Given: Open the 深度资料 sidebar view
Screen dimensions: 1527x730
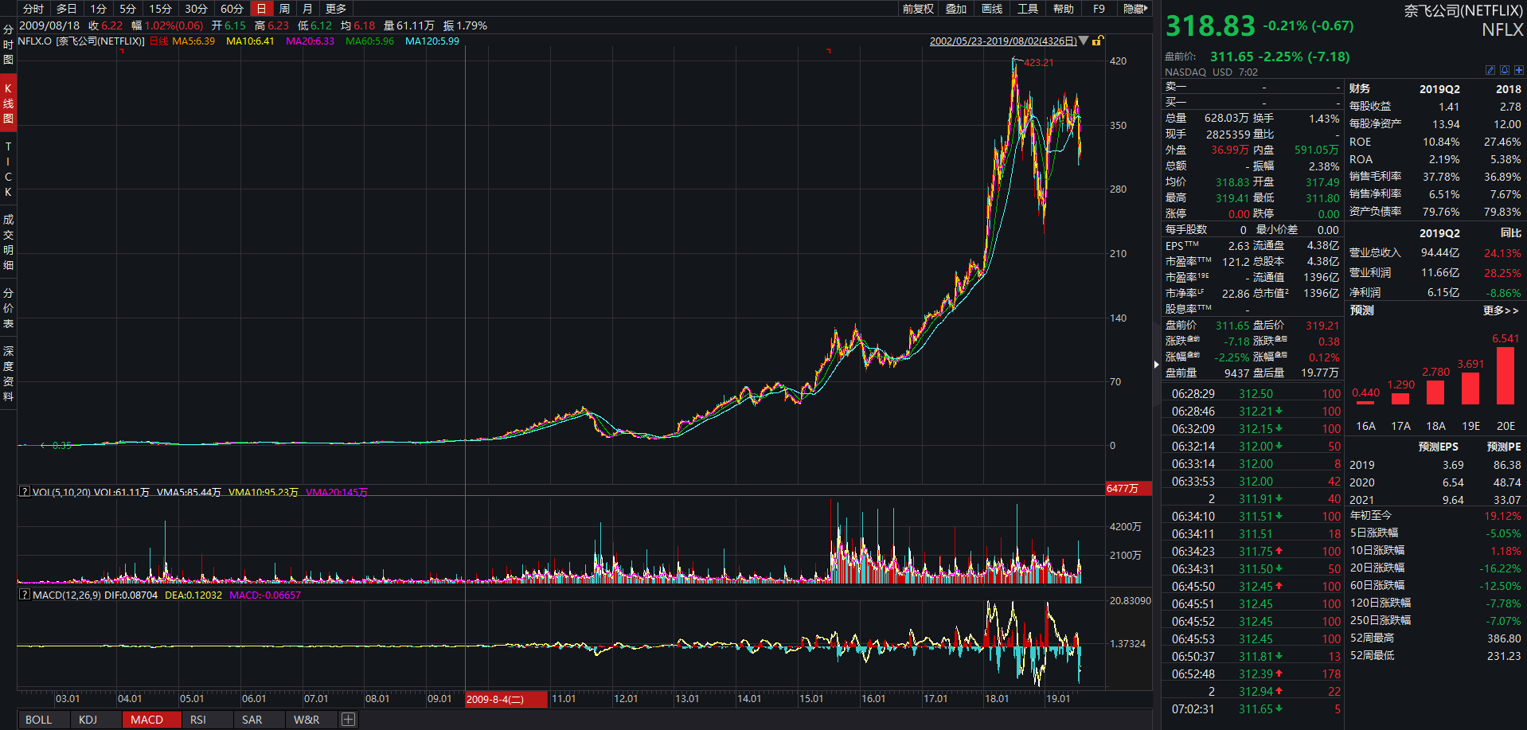Looking at the screenshot, I should pyautogui.click(x=8, y=373).
